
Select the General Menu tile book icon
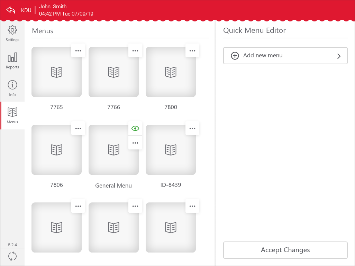[x=113, y=150]
